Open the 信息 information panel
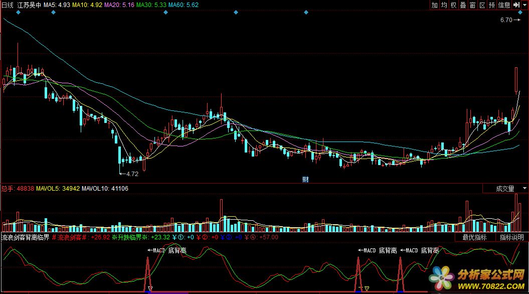Screen dimensions: 529x294 pyautogui.click(x=504, y=5)
